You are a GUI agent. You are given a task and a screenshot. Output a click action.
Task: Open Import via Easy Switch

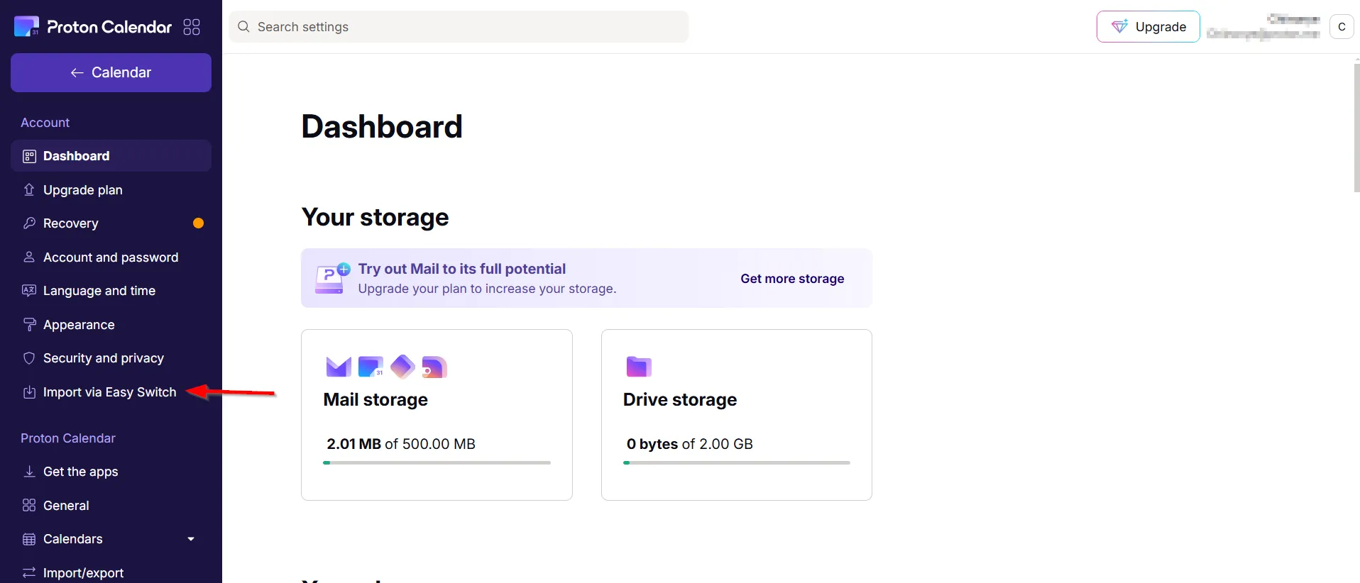tap(111, 392)
